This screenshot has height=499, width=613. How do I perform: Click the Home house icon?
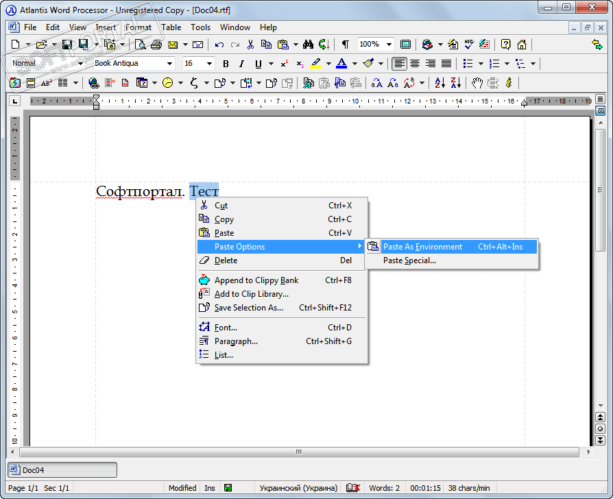click(522, 45)
